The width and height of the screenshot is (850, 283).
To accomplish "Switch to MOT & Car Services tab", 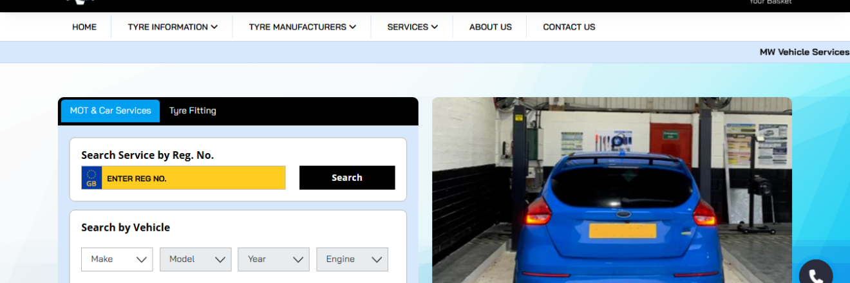I will coord(110,111).
